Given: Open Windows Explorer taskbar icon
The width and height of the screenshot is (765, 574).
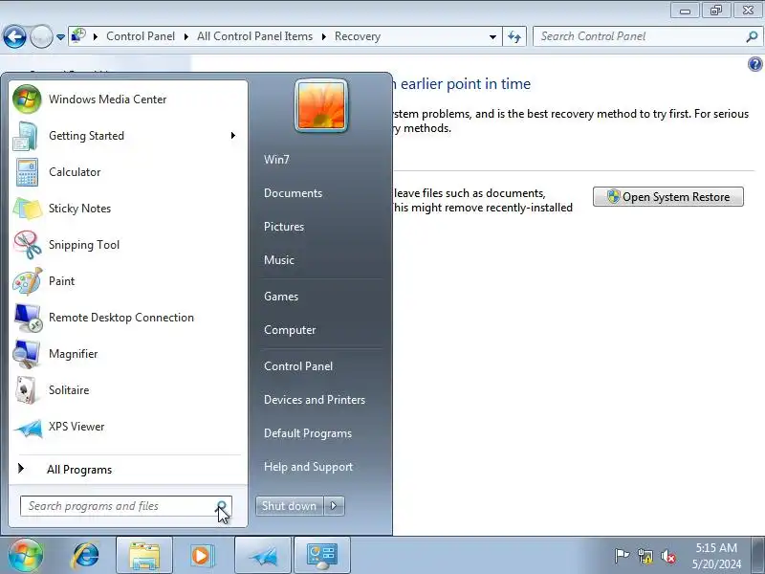Looking at the screenshot, I should click(144, 556).
